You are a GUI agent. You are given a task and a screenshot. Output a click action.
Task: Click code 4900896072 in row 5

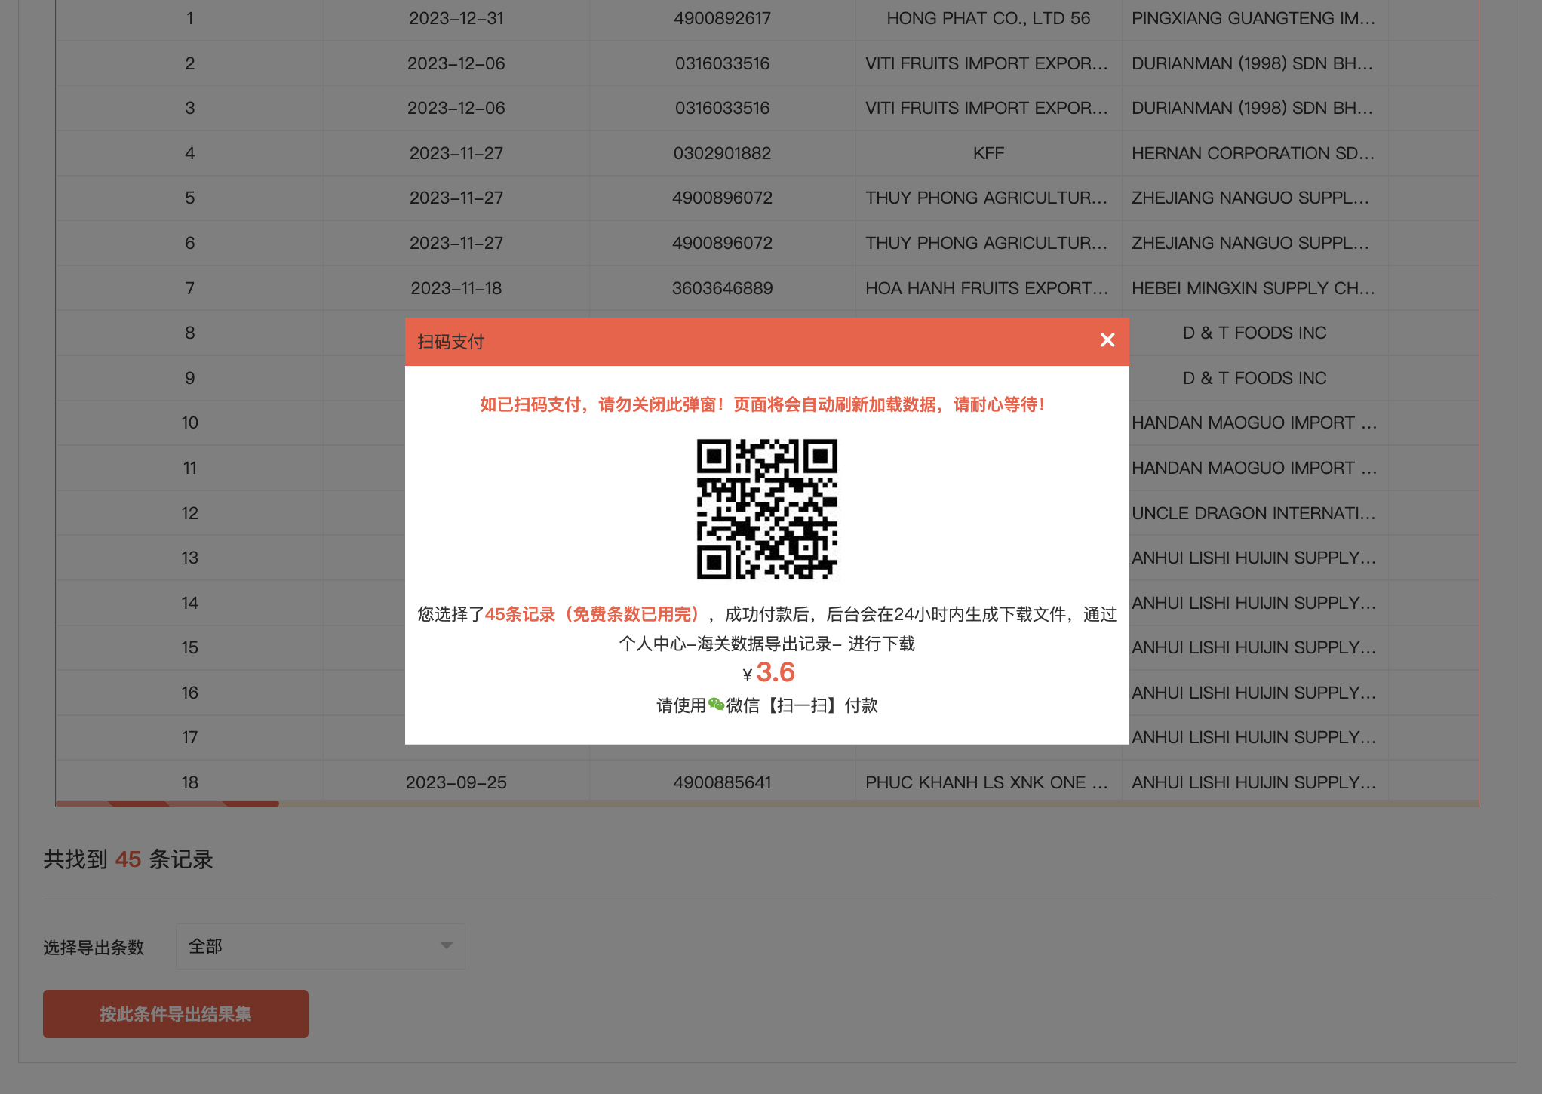coord(722,198)
